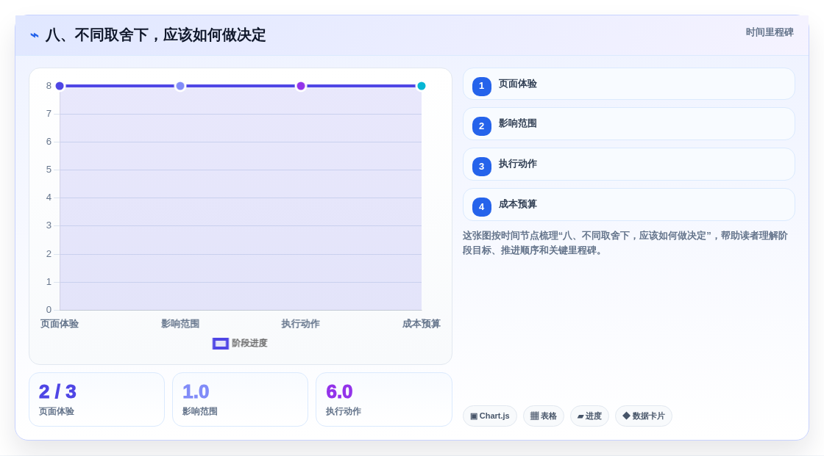The height and width of the screenshot is (456, 824).
Task: Click the 时间里程碑 label in header
Action: coord(770,32)
